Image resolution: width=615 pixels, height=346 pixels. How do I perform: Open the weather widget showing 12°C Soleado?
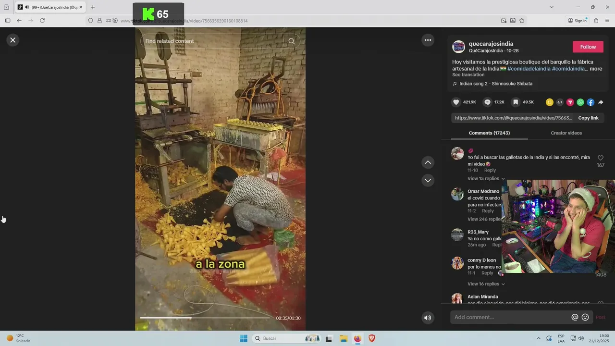tap(18, 338)
